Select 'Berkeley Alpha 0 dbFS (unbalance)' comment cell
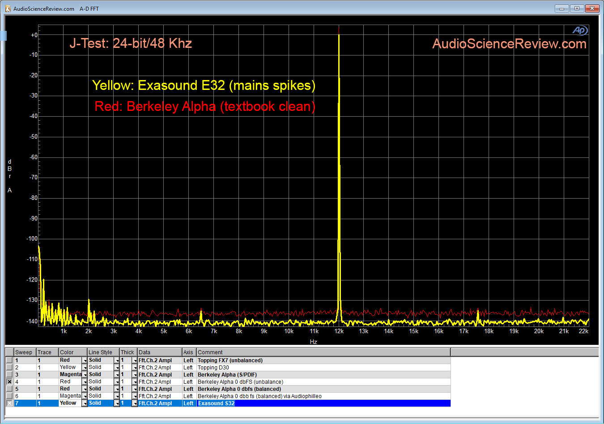 coord(323,382)
